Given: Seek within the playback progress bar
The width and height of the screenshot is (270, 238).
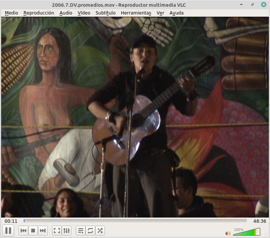Looking at the screenshot, I should coord(135,221).
